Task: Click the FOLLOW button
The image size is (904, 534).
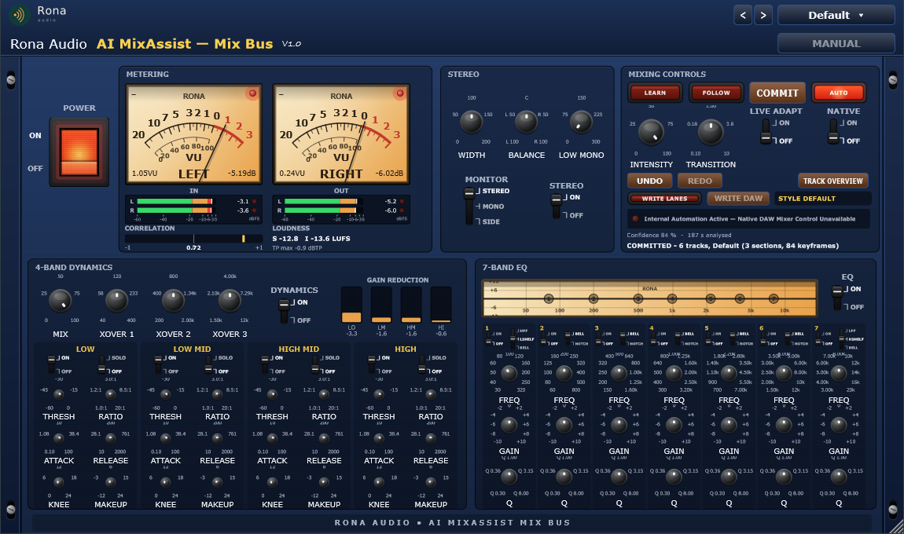Action: (716, 93)
